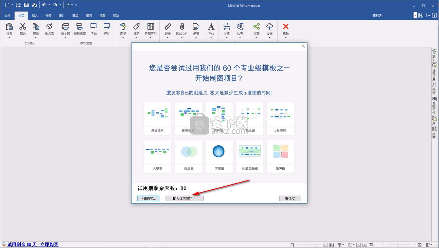Click the calendar icon in the status bar
Image resolution: width=439 pixels, height=248 pixels.
[x=371, y=245]
